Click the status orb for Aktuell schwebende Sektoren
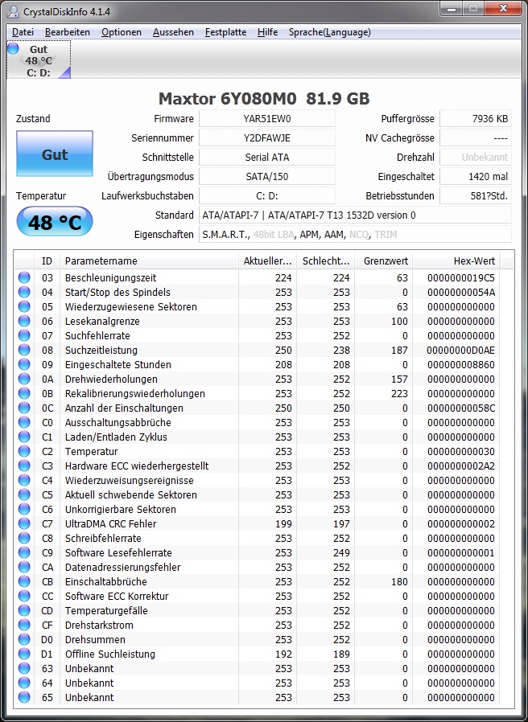528x722 pixels. 24,495
